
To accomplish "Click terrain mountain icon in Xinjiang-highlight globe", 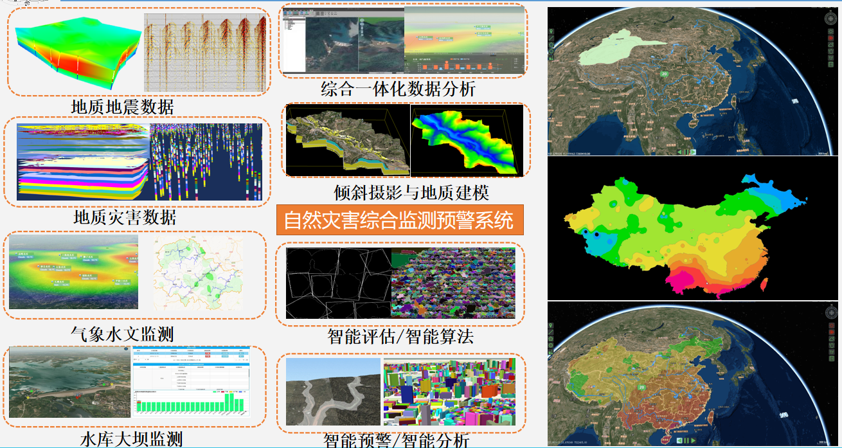I will 830,44.
